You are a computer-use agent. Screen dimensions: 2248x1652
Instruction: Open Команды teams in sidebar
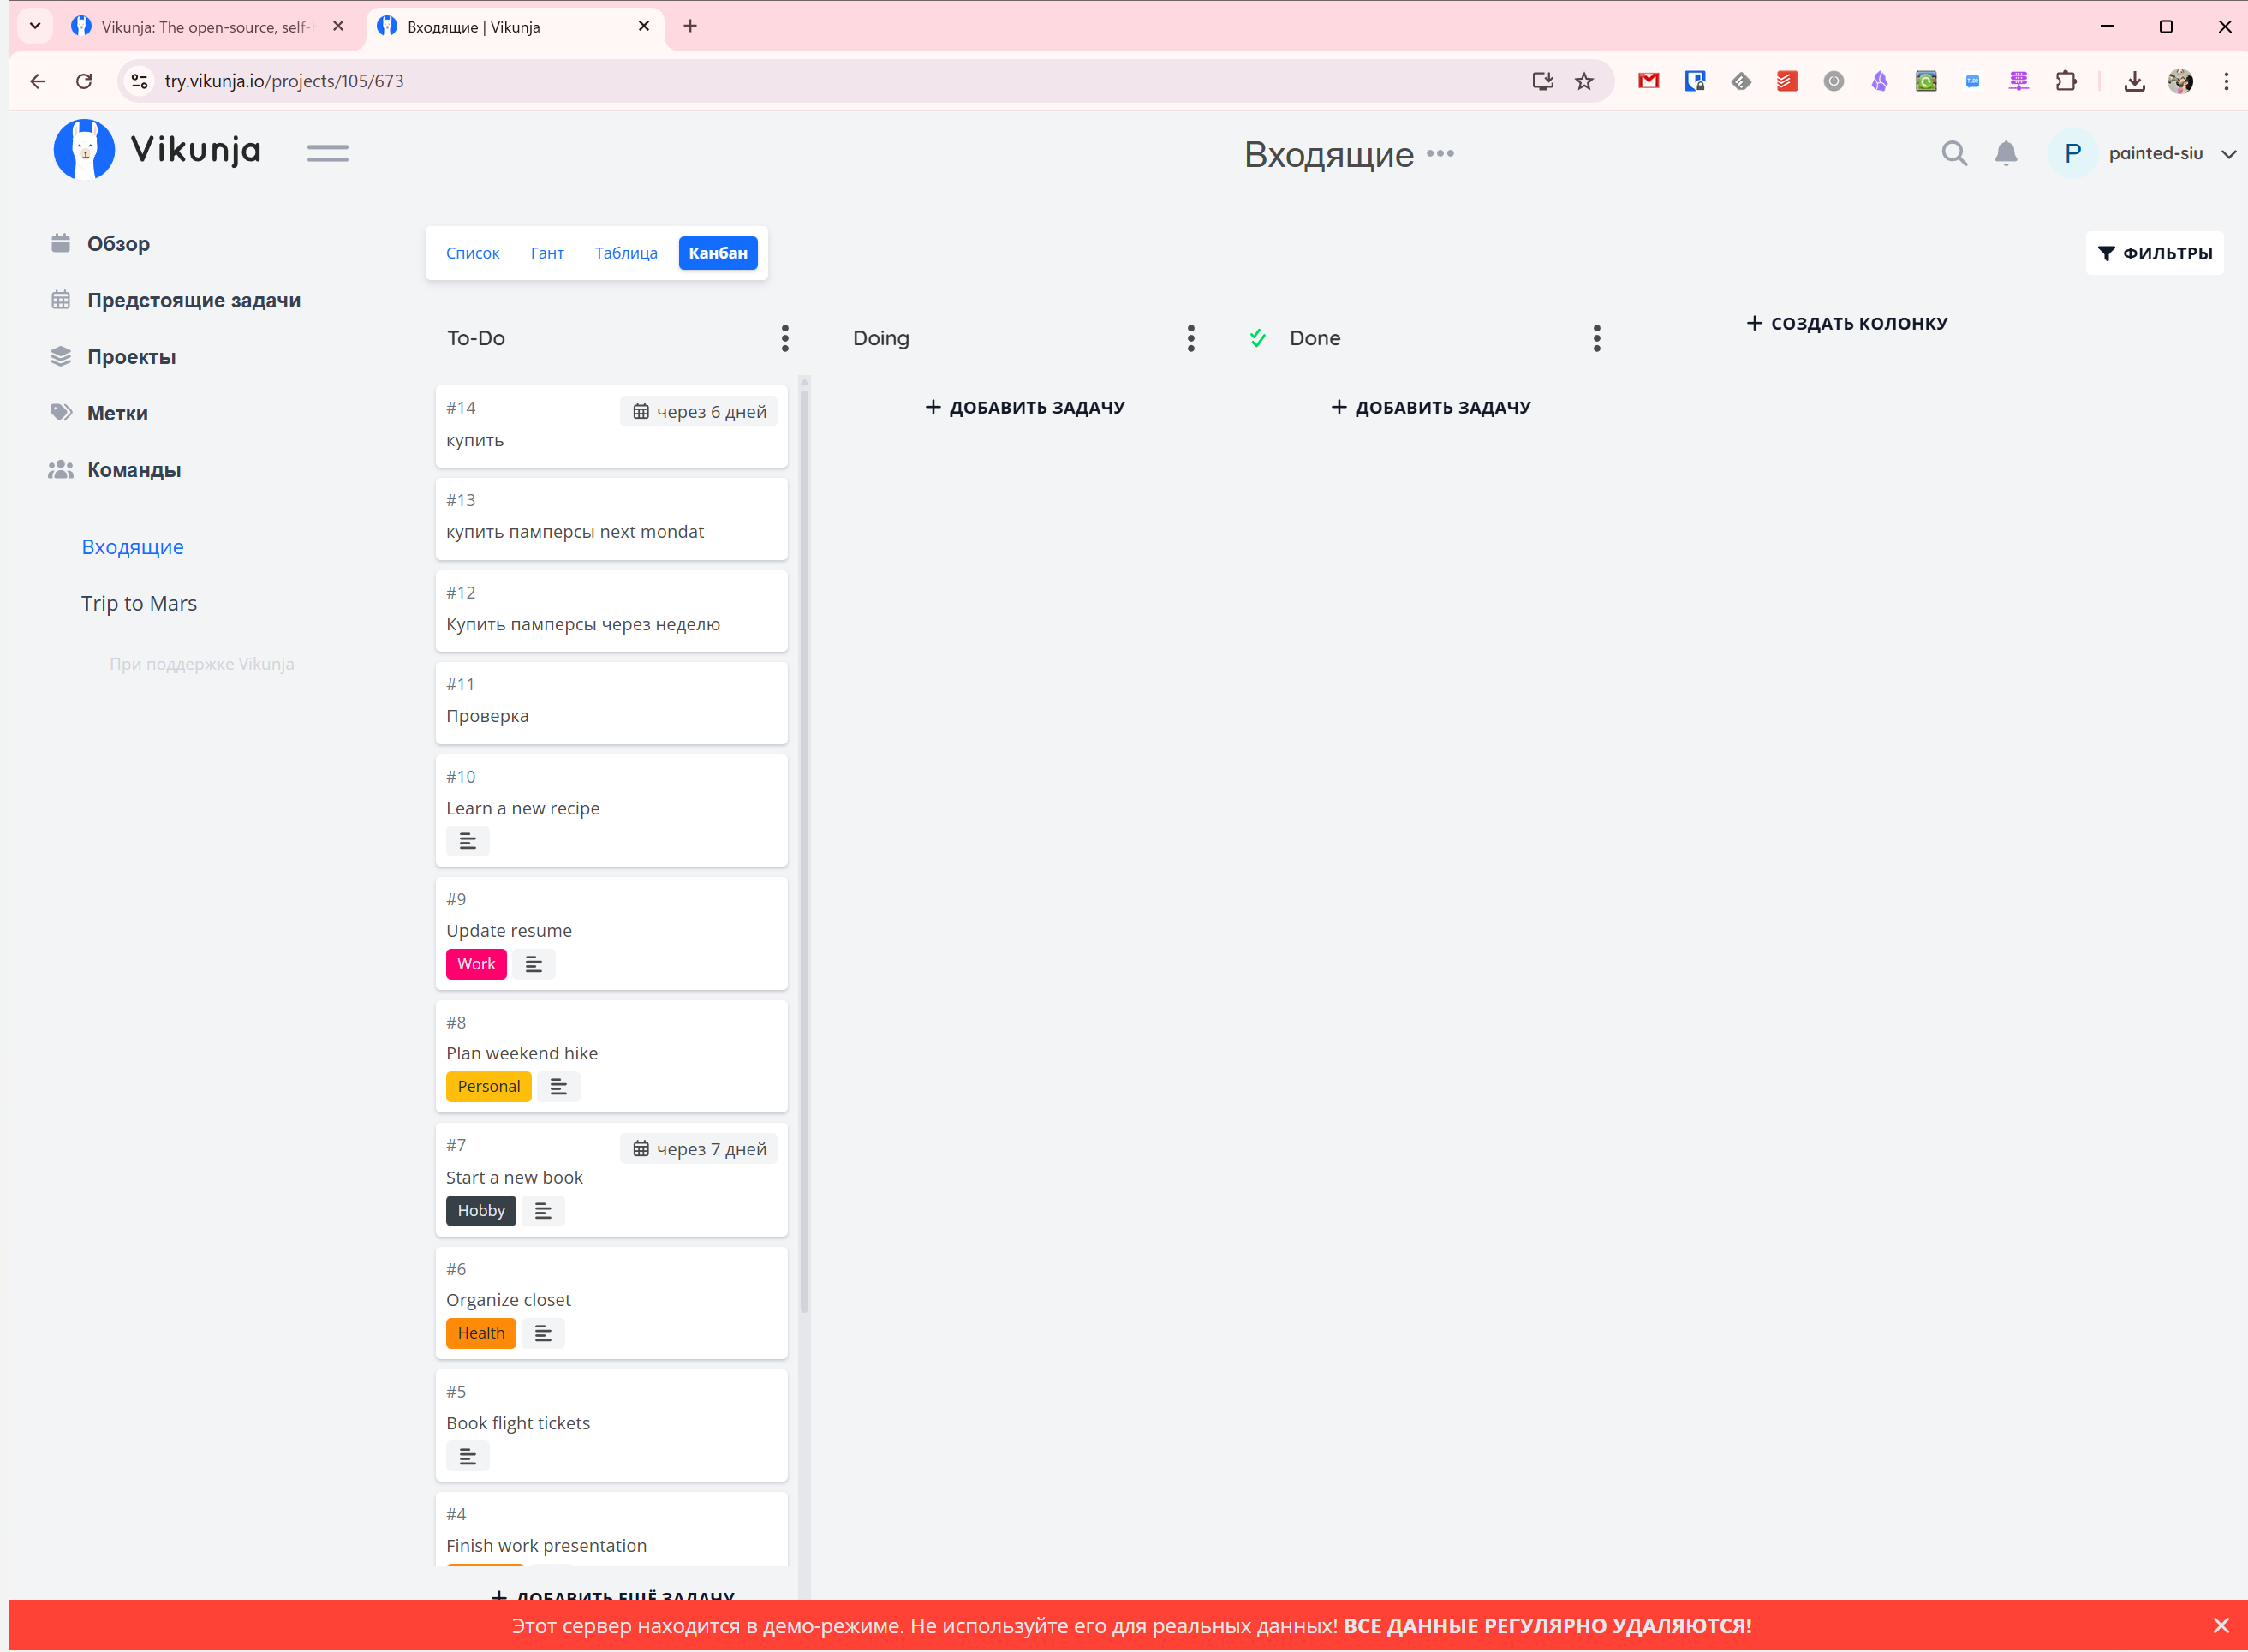tap(133, 470)
